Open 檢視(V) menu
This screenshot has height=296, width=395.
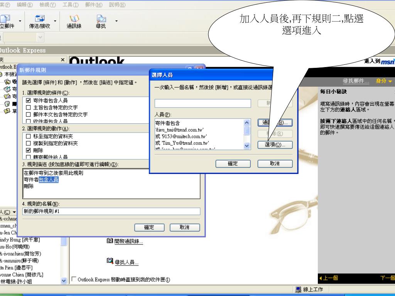click(x=47, y=5)
